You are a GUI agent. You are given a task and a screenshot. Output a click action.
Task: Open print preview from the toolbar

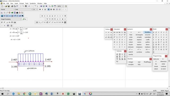pyautogui.click(x=15, y=6)
